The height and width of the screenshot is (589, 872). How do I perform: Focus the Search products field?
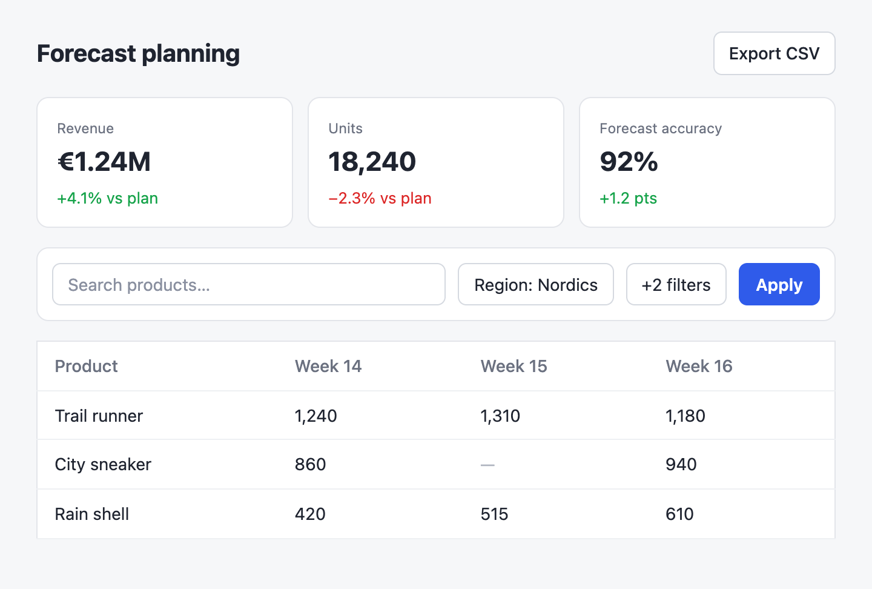click(249, 284)
